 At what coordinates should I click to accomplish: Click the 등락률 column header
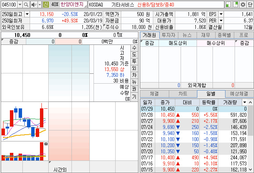pyautogui.click(x=209, y=102)
